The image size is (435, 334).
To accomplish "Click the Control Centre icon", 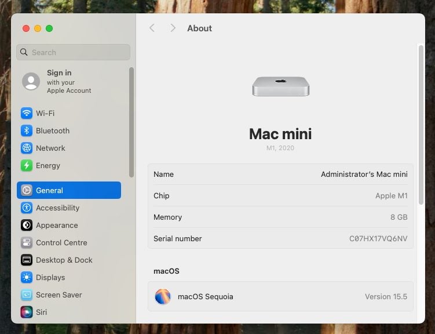I will click(x=27, y=242).
